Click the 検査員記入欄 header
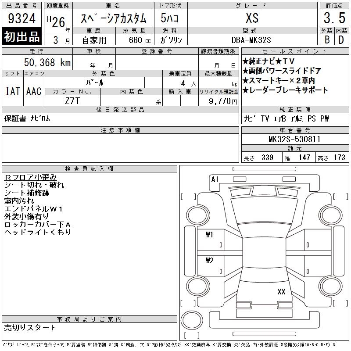 tap(90, 169)
